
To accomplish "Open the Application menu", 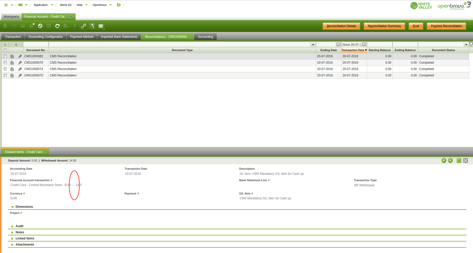I will tap(41, 5).
